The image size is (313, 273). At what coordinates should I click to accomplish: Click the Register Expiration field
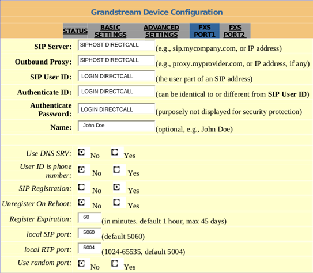(x=89, y=218)
